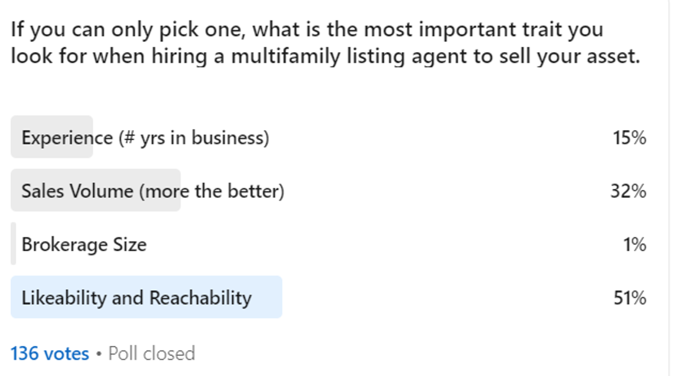
Task: Select the 'Likeability and Reachability' option label
Action: [136, 298]
